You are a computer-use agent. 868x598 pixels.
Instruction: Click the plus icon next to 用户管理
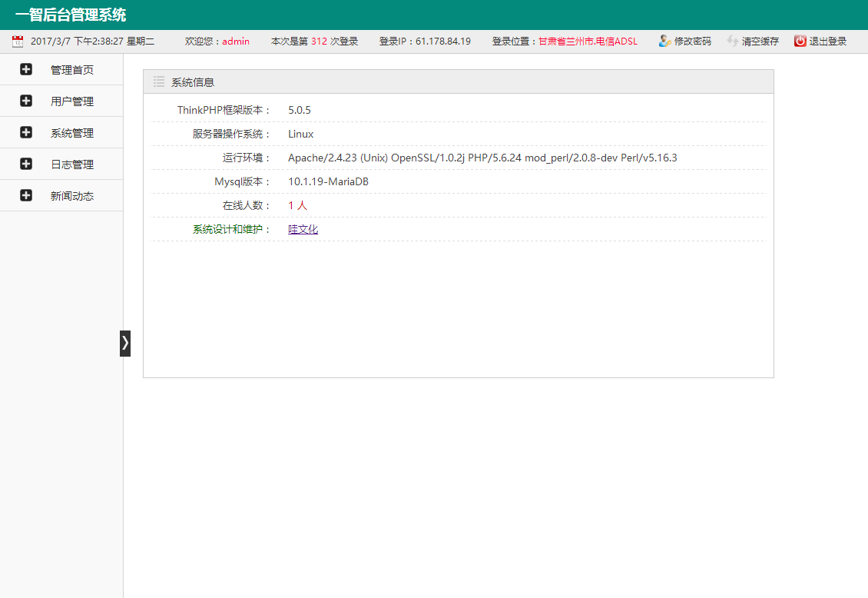click(x=25, y=101)
